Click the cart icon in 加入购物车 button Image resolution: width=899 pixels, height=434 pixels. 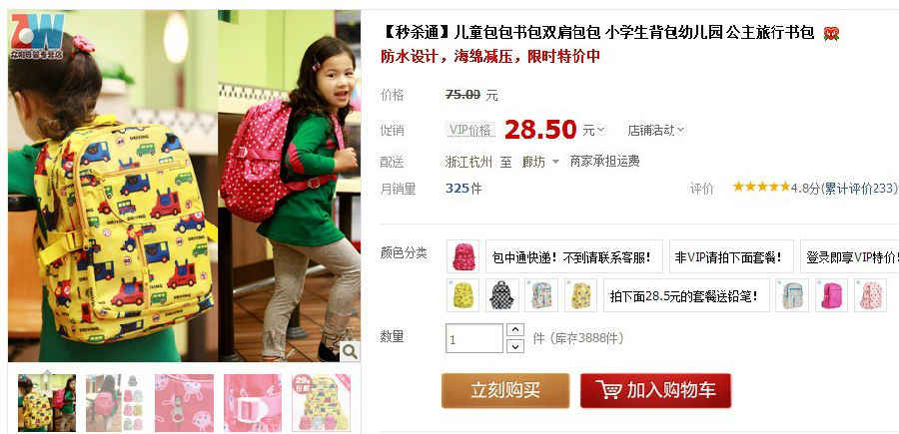click(x=608, y=390)
